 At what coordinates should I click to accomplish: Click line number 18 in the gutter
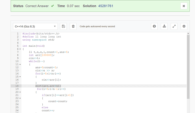pyautogui.click(x=17, y=86)
